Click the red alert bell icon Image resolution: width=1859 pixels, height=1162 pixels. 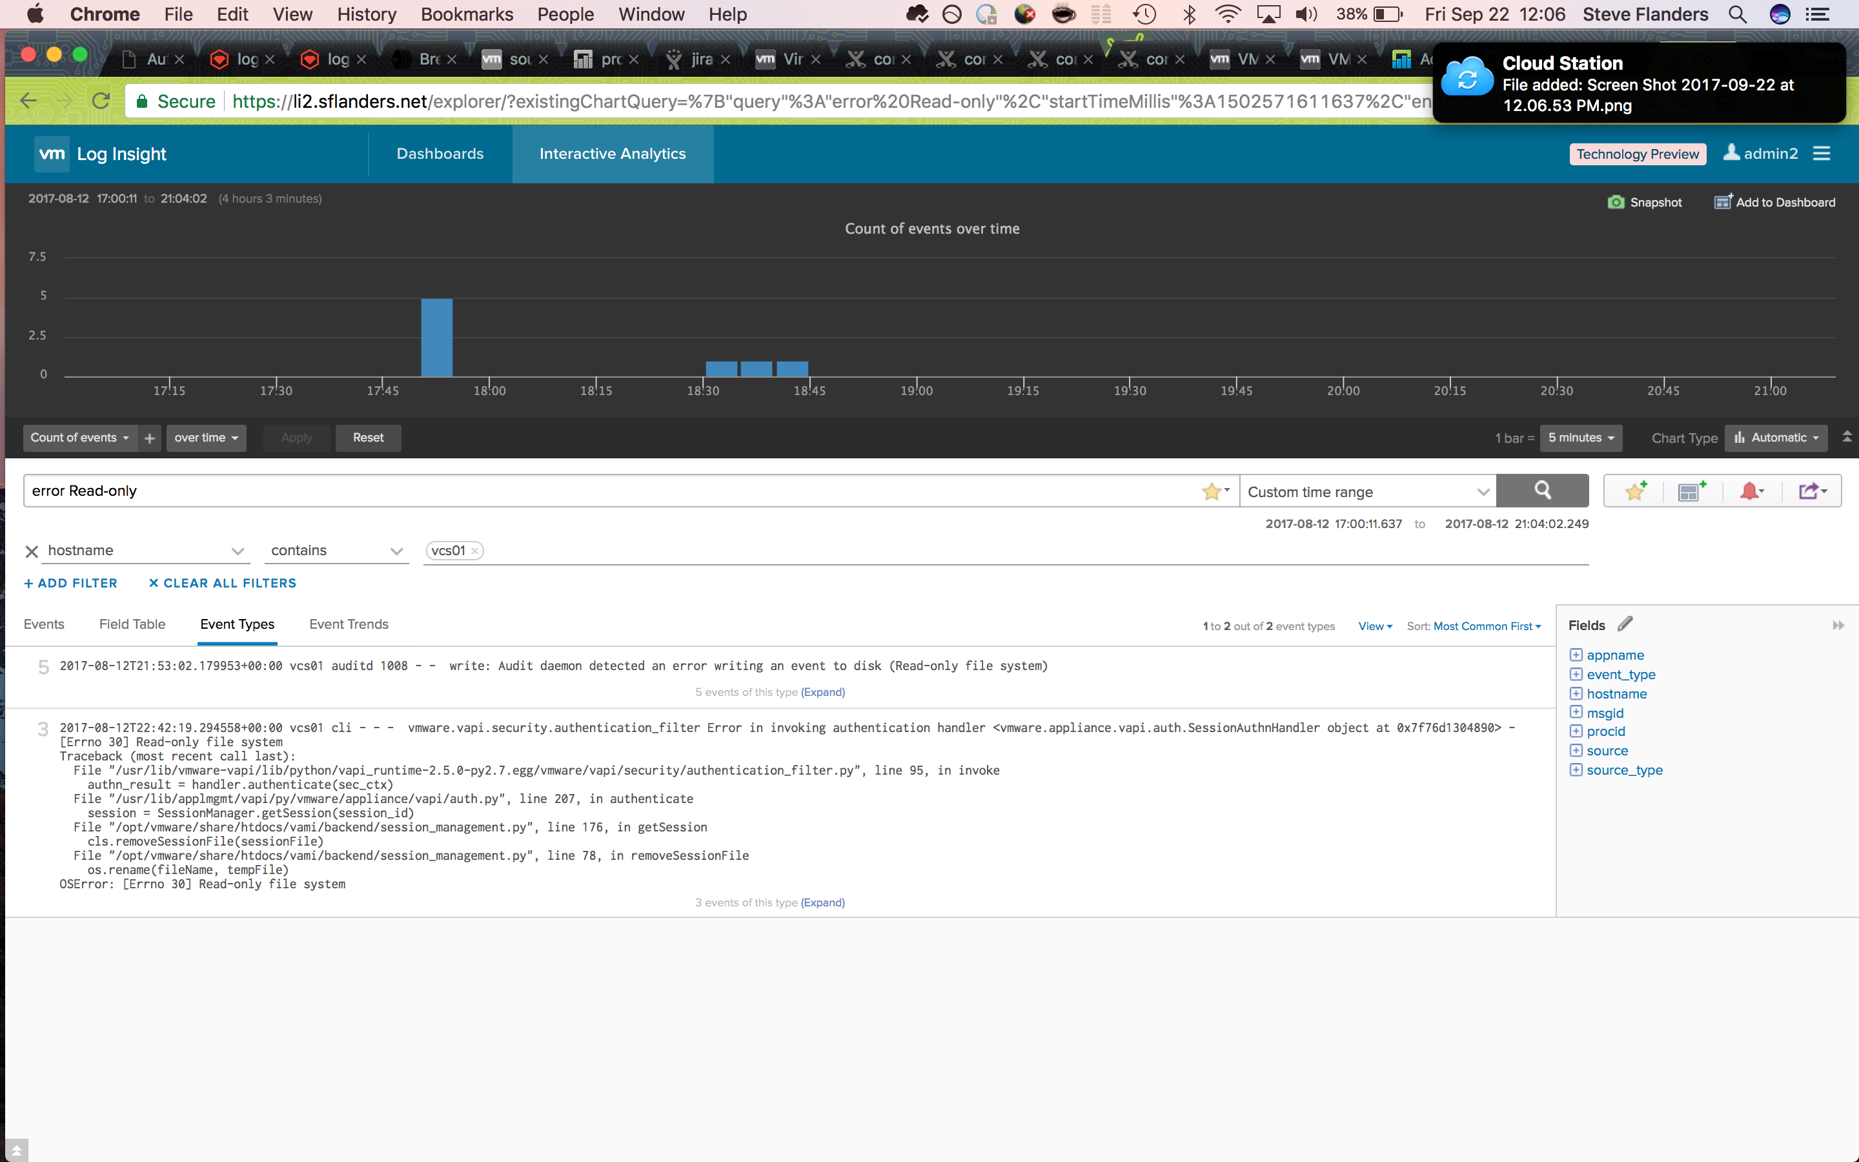[x=1751, y=491]
